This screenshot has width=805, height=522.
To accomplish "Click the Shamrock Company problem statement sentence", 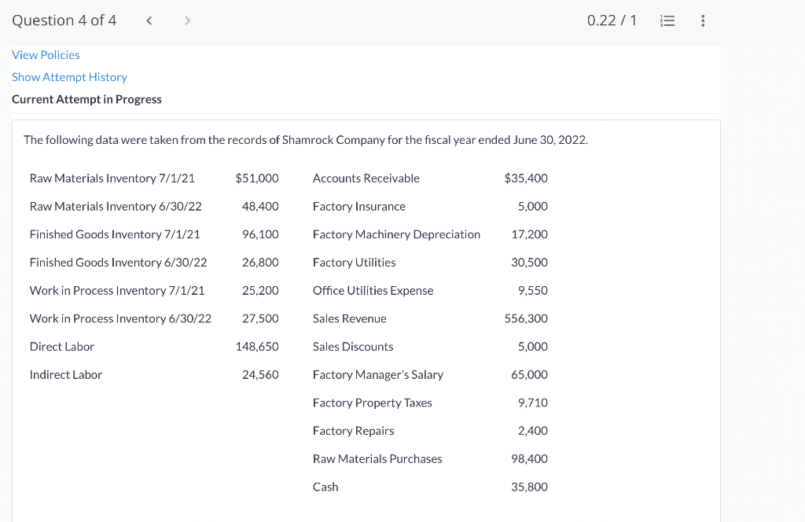I will [x=306, y=140].
